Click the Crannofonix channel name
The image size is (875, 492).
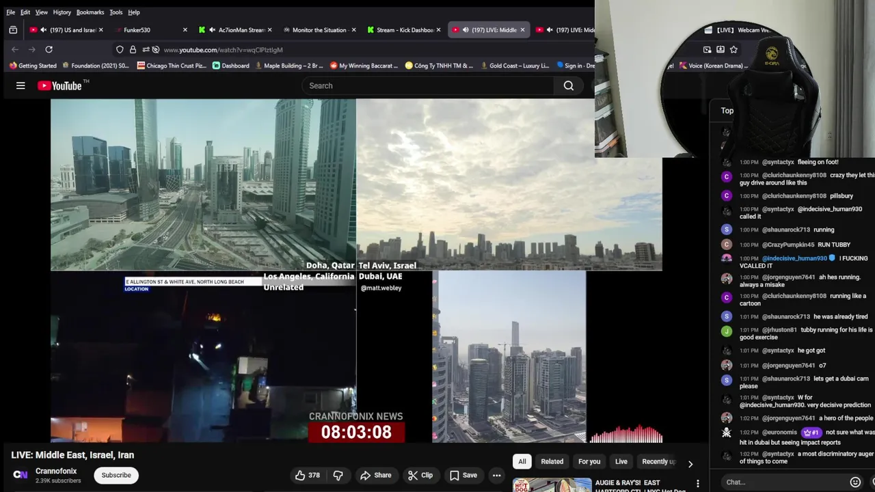56,471
